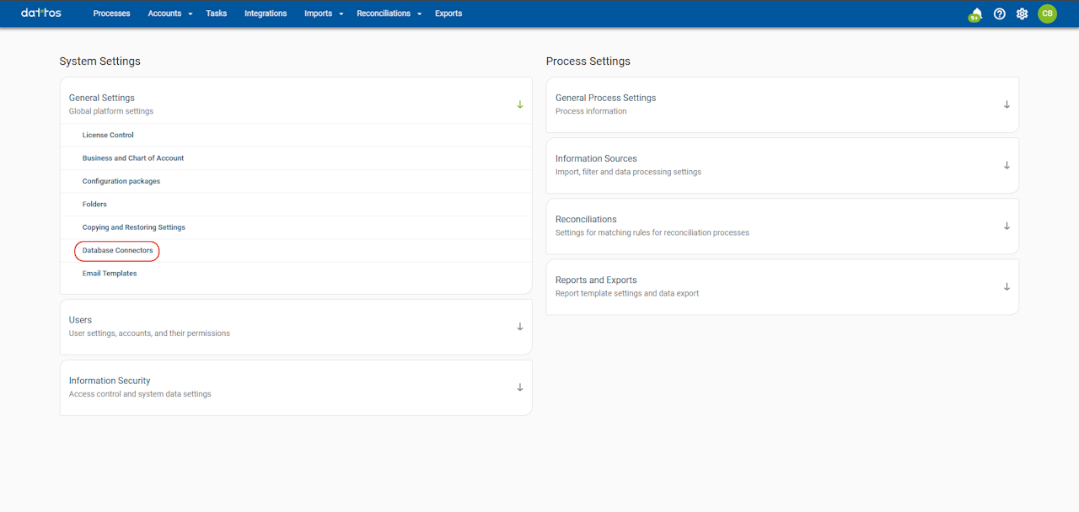
Task: Expand the Information Sources panel
Action: (x=1007, y=165)
